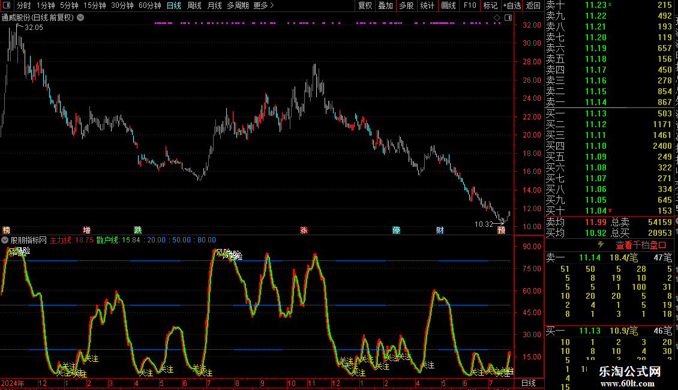
Task: Switch to the 月线 monthly chart
Action: 214,5
